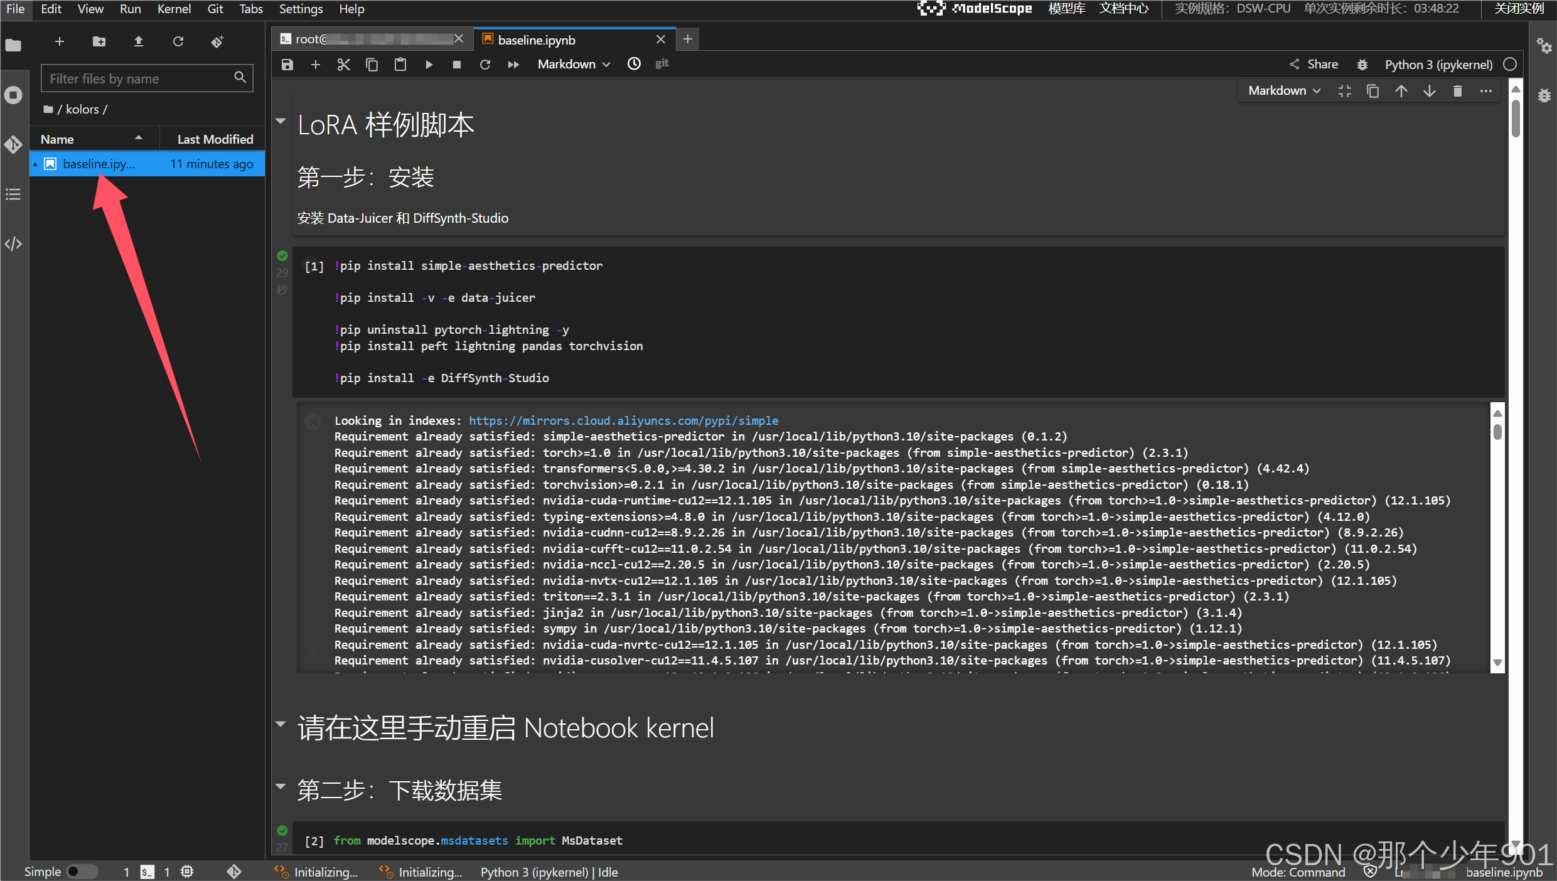Open the debugger panel on right sidebar
Viewport: 1557px width, 881px height.
1544,95
